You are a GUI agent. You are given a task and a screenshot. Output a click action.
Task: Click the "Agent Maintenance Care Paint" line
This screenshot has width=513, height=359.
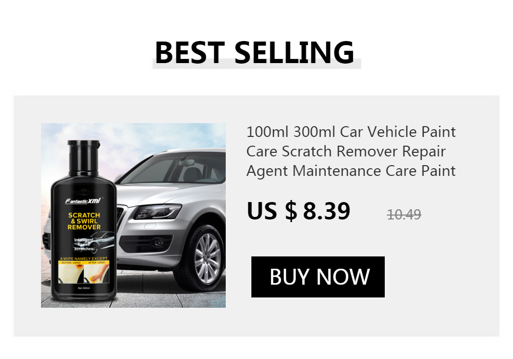pos(351,171)
